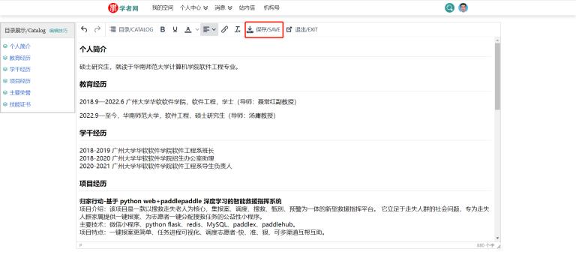This screenshot has height=270, width=576.
Task: Click the 退出/EXIT button
Action: tap(302, 29)
